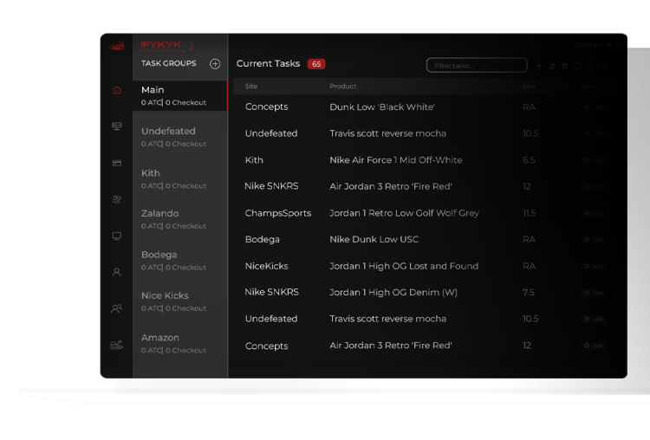Click the monitor icon in left sidebar
Screen dimensions: 650x440
(x=117, y=236)
